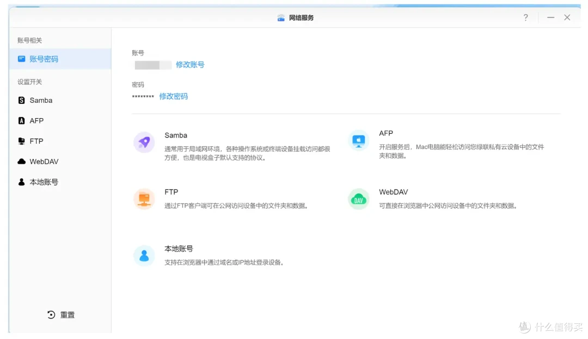Switch to the Samba settings page
588x339 pixels.
(60, 100)
